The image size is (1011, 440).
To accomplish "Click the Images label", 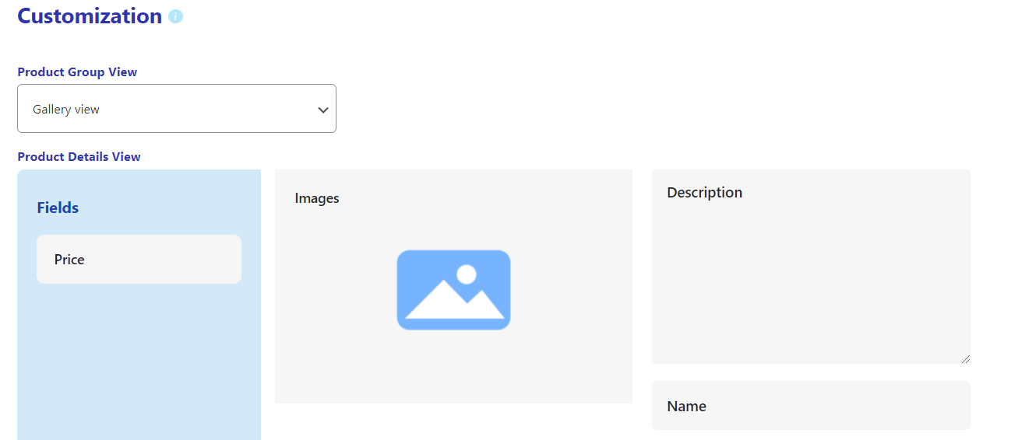I will (x=317, y=198).
